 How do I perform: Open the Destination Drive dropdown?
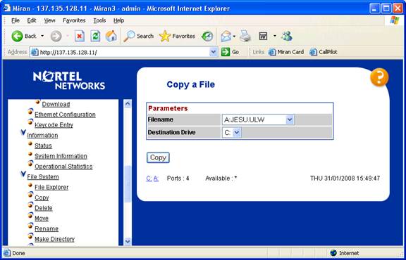coord(231,133)
